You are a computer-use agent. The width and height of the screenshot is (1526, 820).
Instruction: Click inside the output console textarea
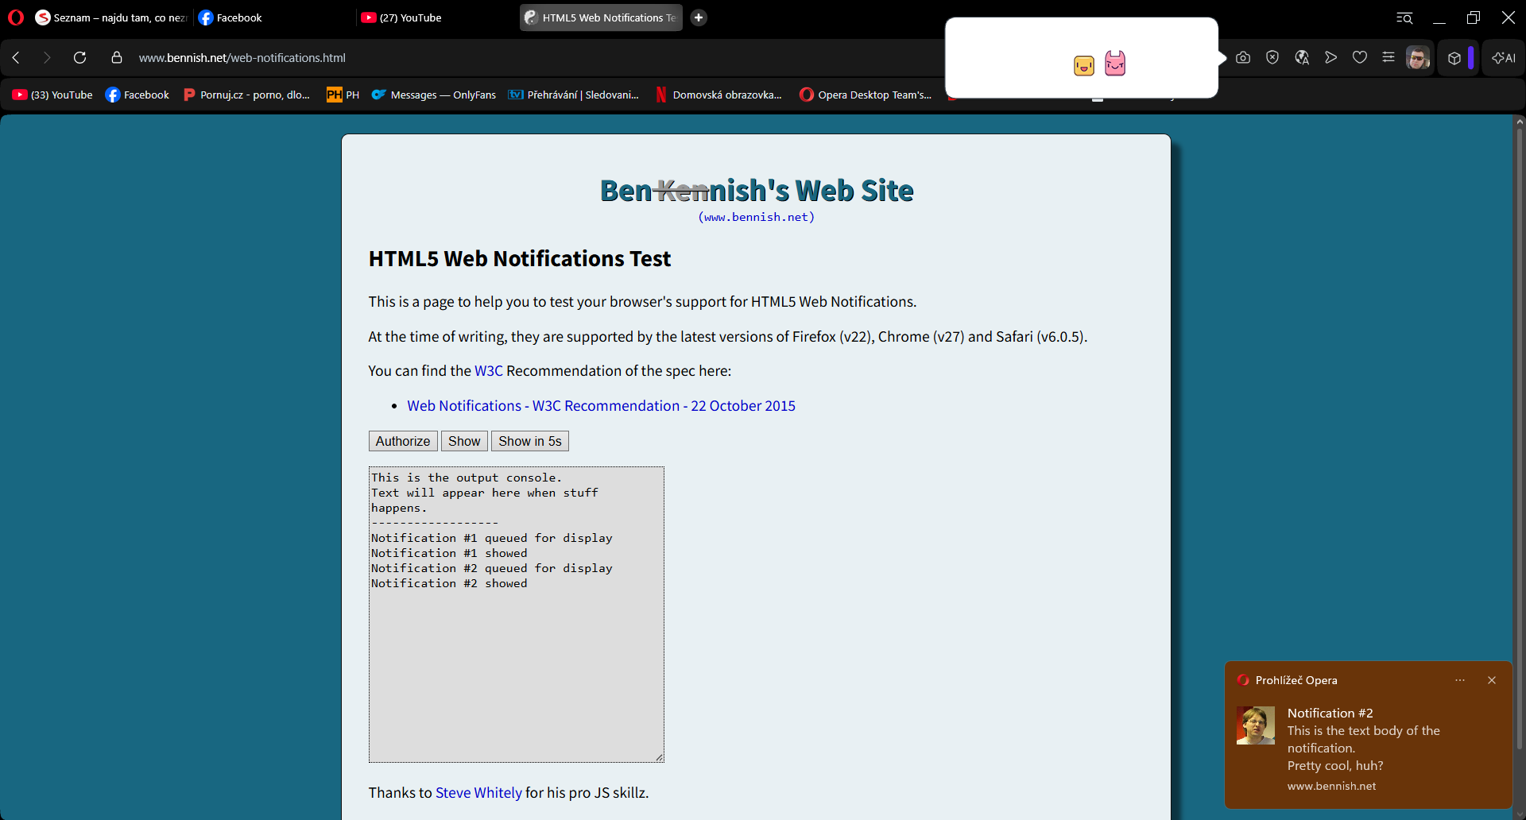[x=517, y=614]
